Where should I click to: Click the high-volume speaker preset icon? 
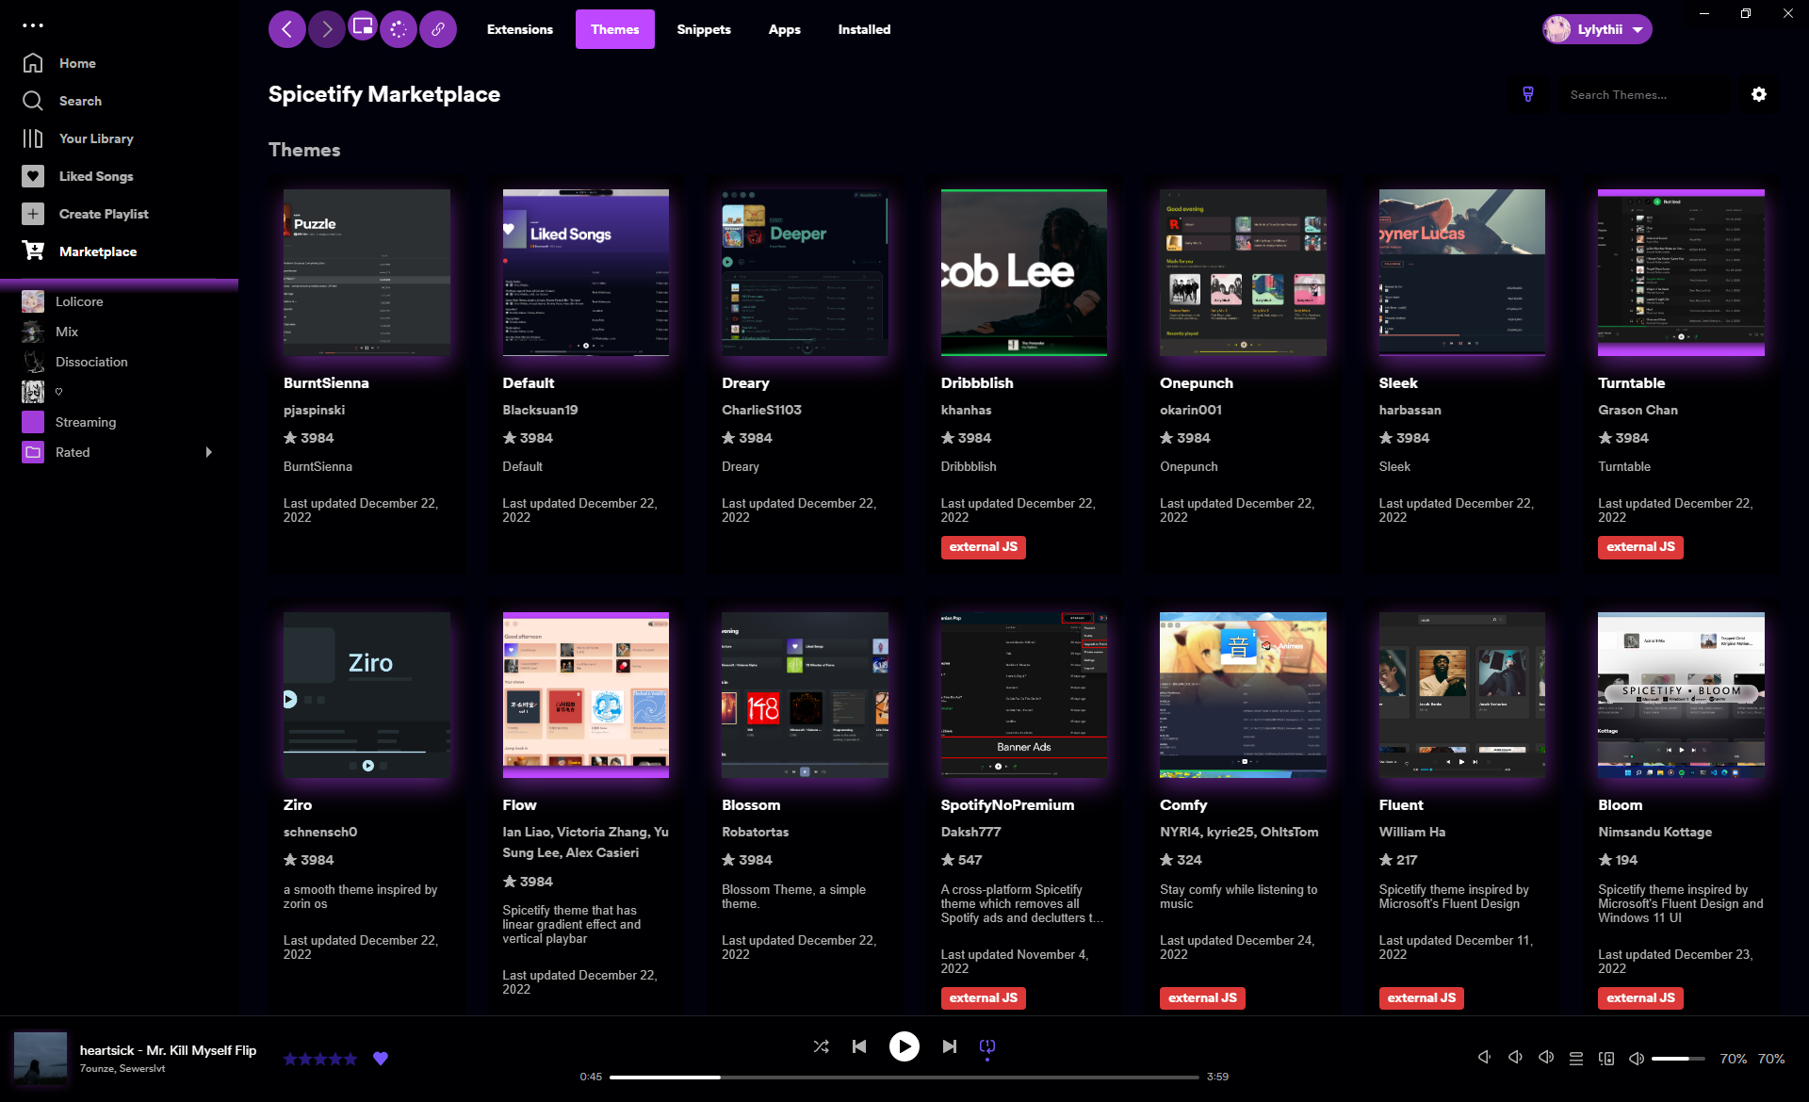(1546, 1057)
